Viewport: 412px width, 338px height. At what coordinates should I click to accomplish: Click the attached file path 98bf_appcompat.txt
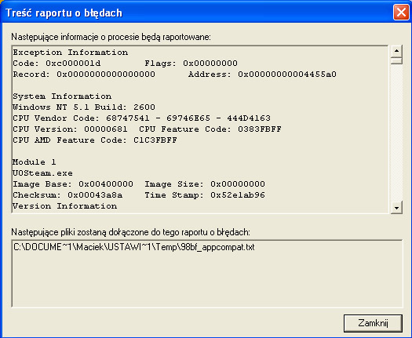[133, 247]
